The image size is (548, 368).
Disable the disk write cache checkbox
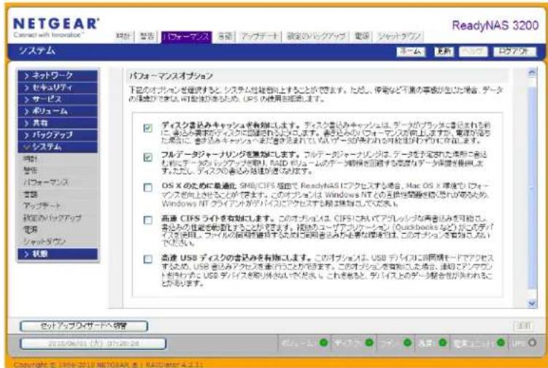pos(148,128)
